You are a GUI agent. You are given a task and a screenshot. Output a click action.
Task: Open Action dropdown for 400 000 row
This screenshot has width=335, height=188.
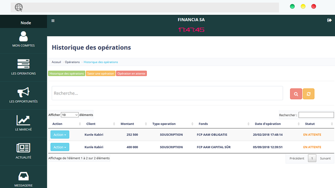click(60, 147)
